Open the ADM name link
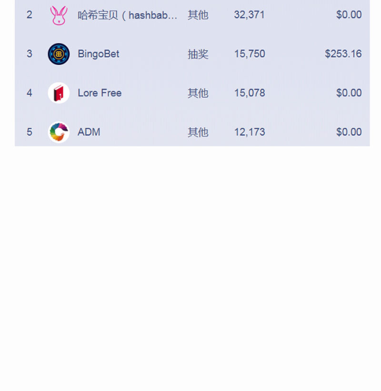 click(89, 132)
